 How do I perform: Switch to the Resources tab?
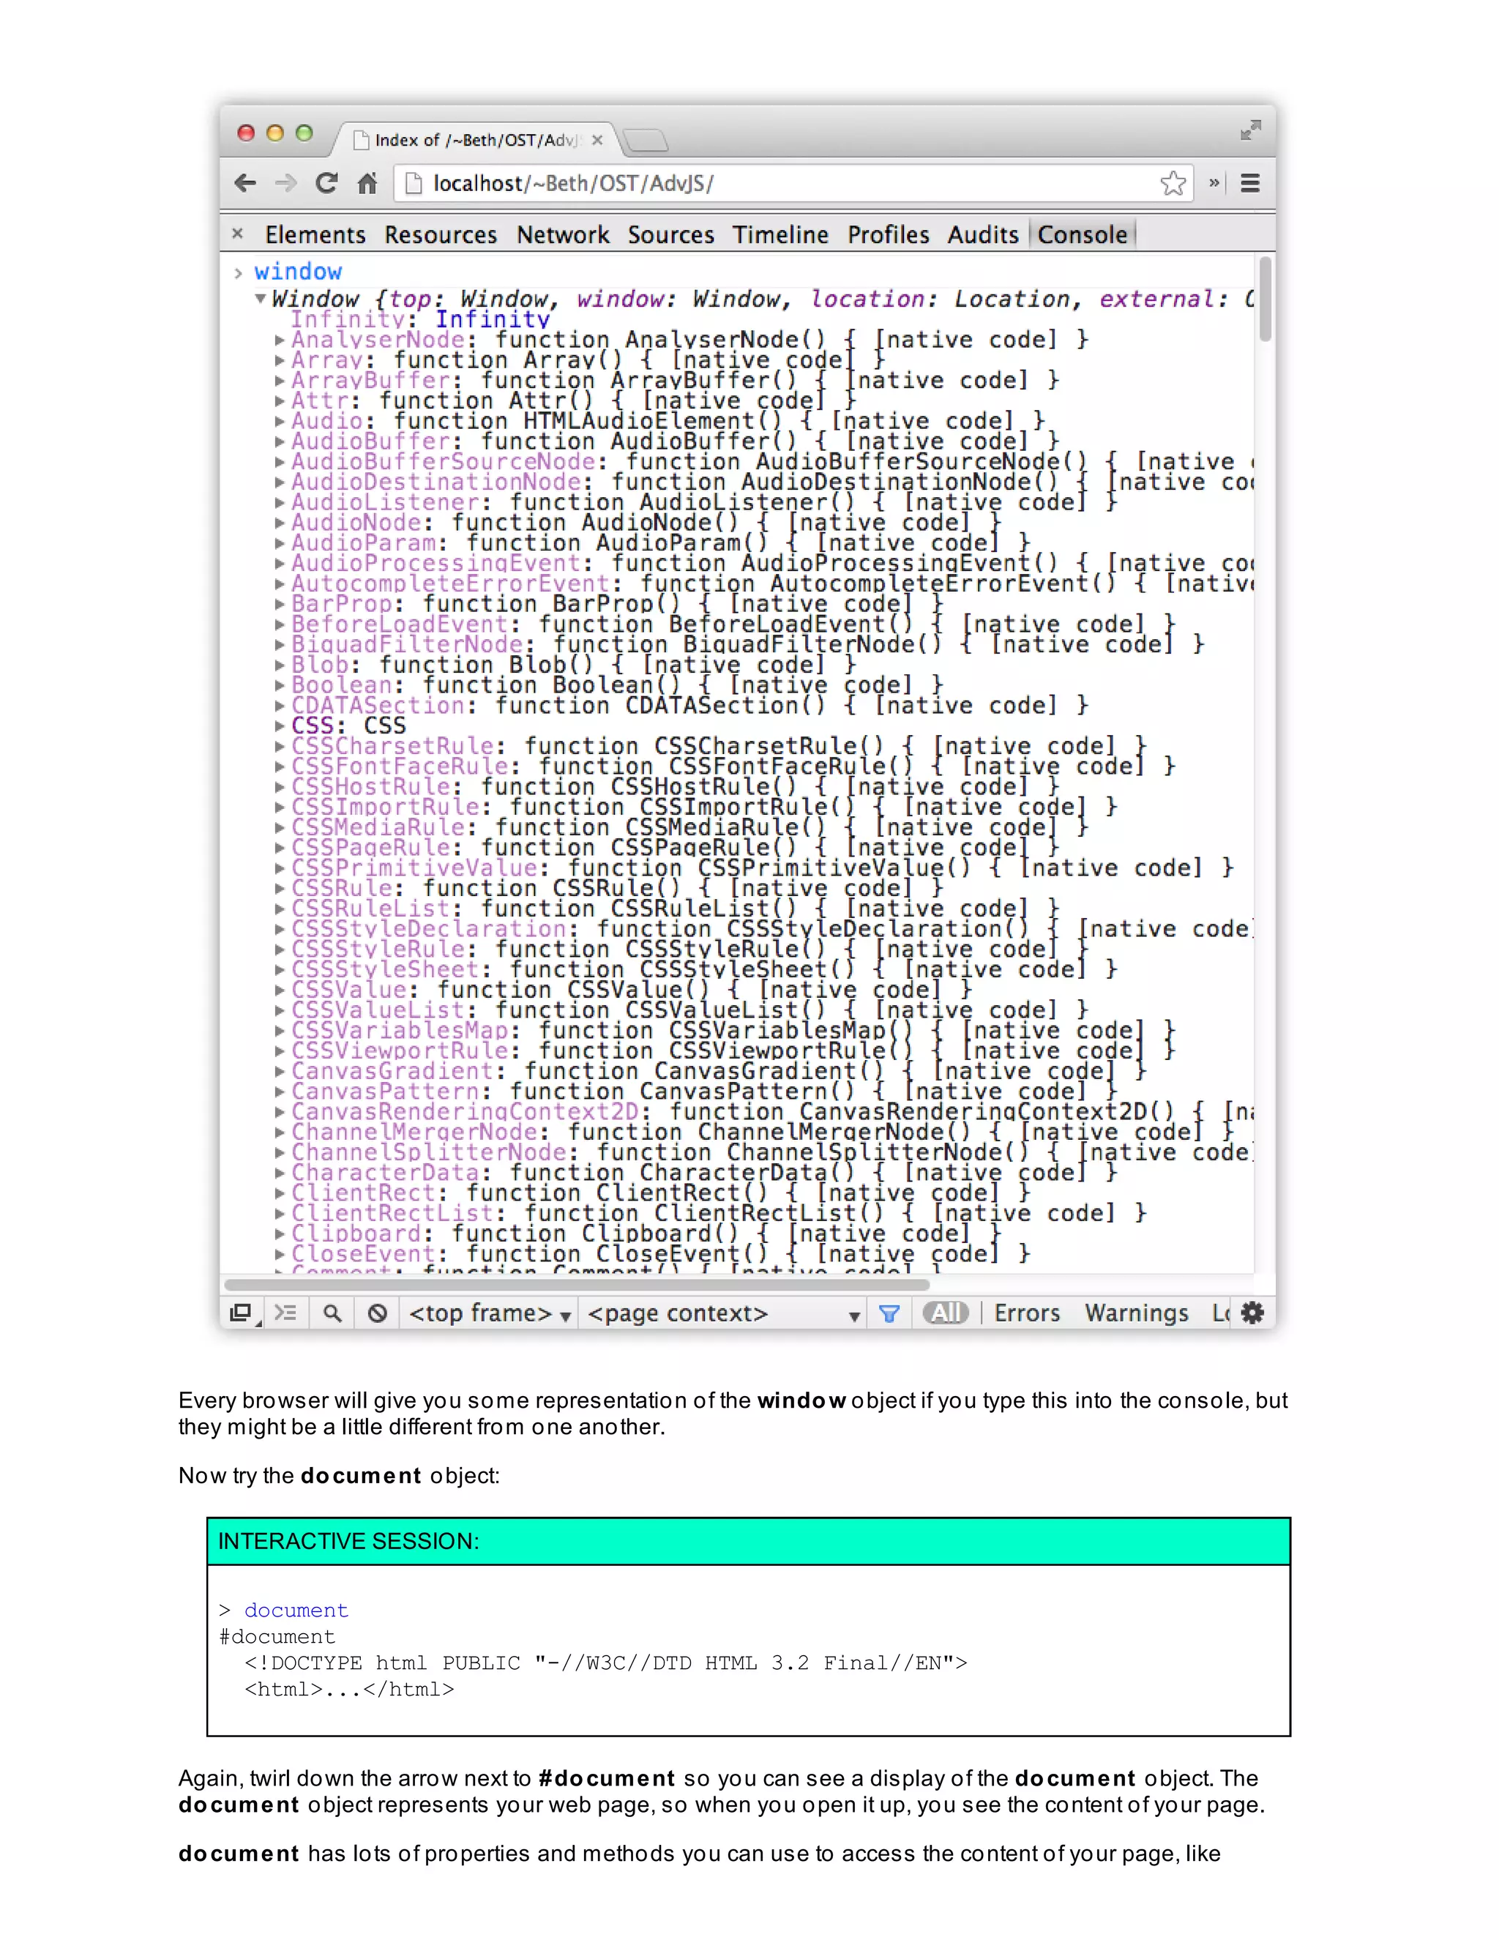tap(441, 234)
